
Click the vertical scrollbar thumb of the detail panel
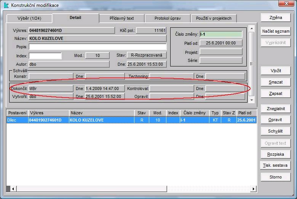pos(252,64)
